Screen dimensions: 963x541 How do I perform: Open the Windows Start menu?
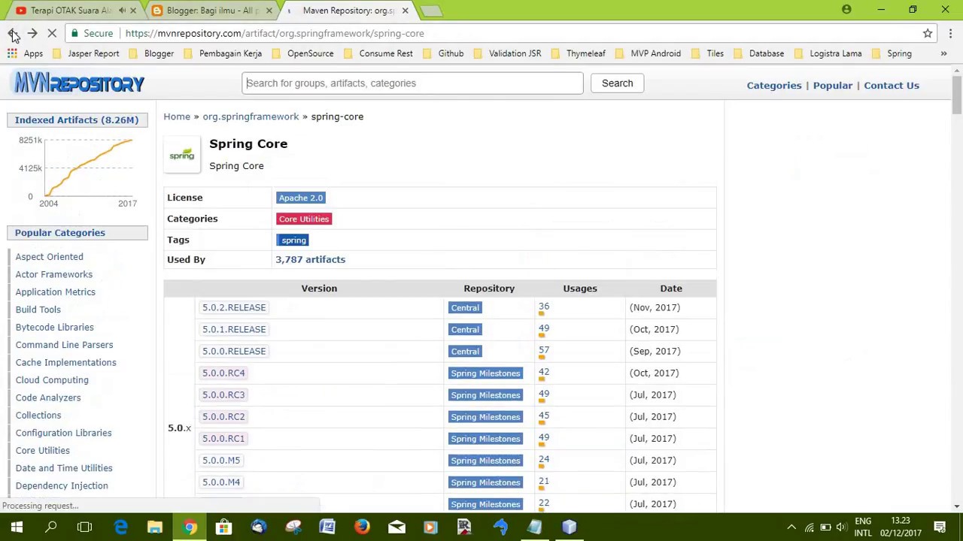(17, 527)
